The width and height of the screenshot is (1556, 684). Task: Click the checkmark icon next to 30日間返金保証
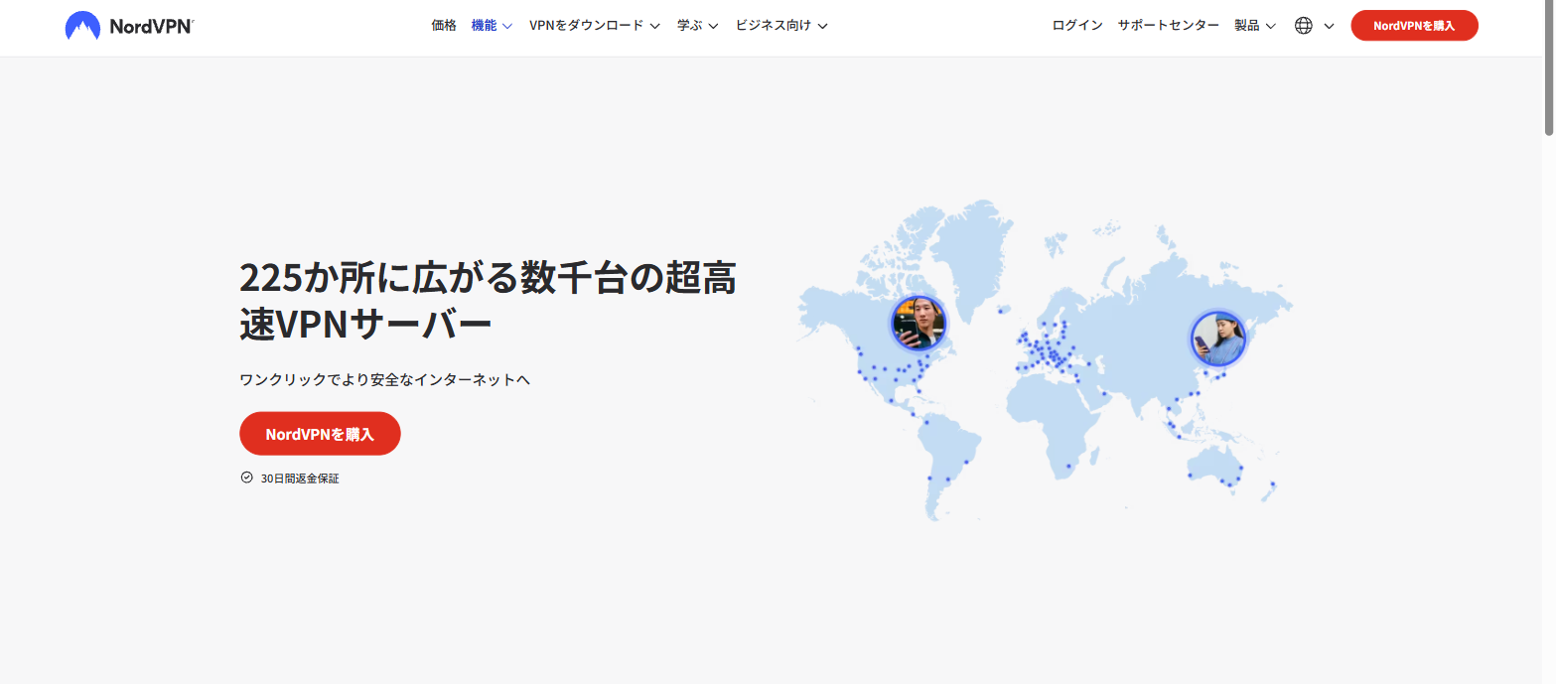tap(246, 478)
